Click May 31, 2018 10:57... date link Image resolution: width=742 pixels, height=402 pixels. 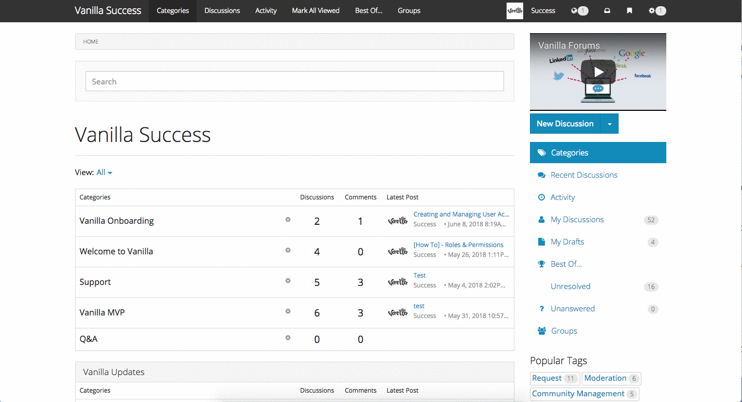pyautogui.click(x=478, y=315)
